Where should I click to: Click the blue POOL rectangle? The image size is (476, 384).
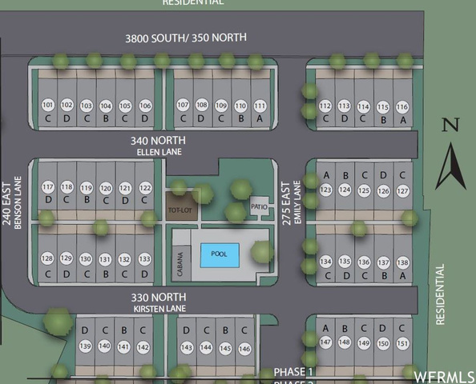coord(220,255)
